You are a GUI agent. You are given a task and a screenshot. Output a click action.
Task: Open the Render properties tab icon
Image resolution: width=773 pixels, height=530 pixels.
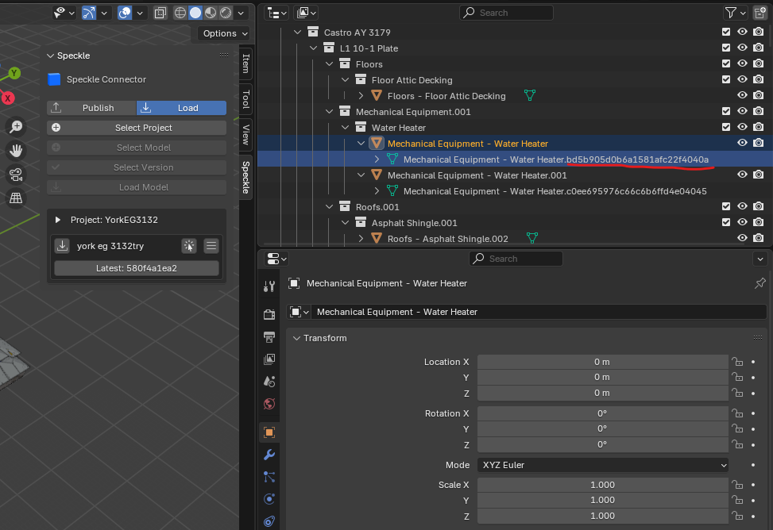[269, 314]
